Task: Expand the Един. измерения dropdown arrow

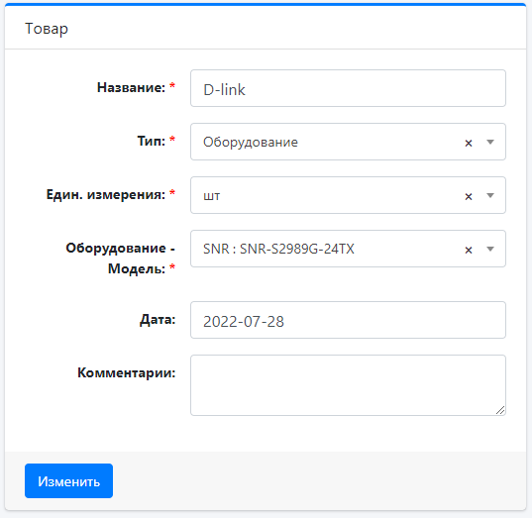Action: (x=490, y=195)
